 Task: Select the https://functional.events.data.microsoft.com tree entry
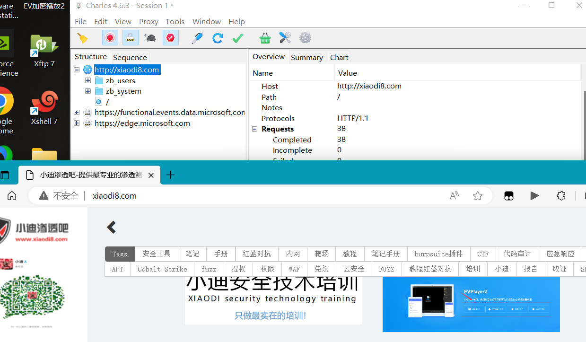[169, 112]
